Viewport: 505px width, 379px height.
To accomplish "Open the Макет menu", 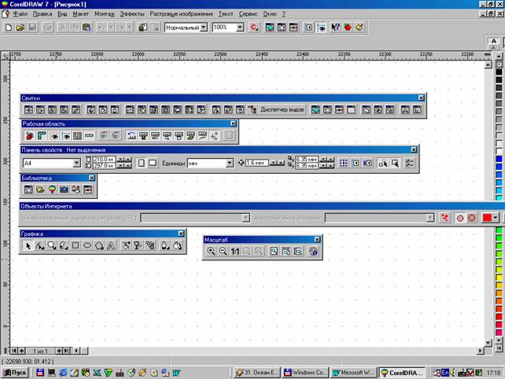I will [80, 14].
